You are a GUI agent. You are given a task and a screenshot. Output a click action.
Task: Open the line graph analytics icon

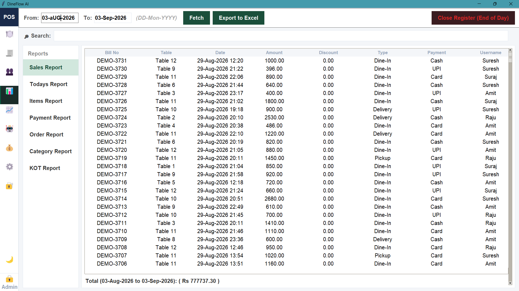[9, 110]
